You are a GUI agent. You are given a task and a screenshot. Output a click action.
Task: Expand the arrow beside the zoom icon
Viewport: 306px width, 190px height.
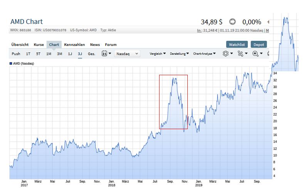[261, 53]
